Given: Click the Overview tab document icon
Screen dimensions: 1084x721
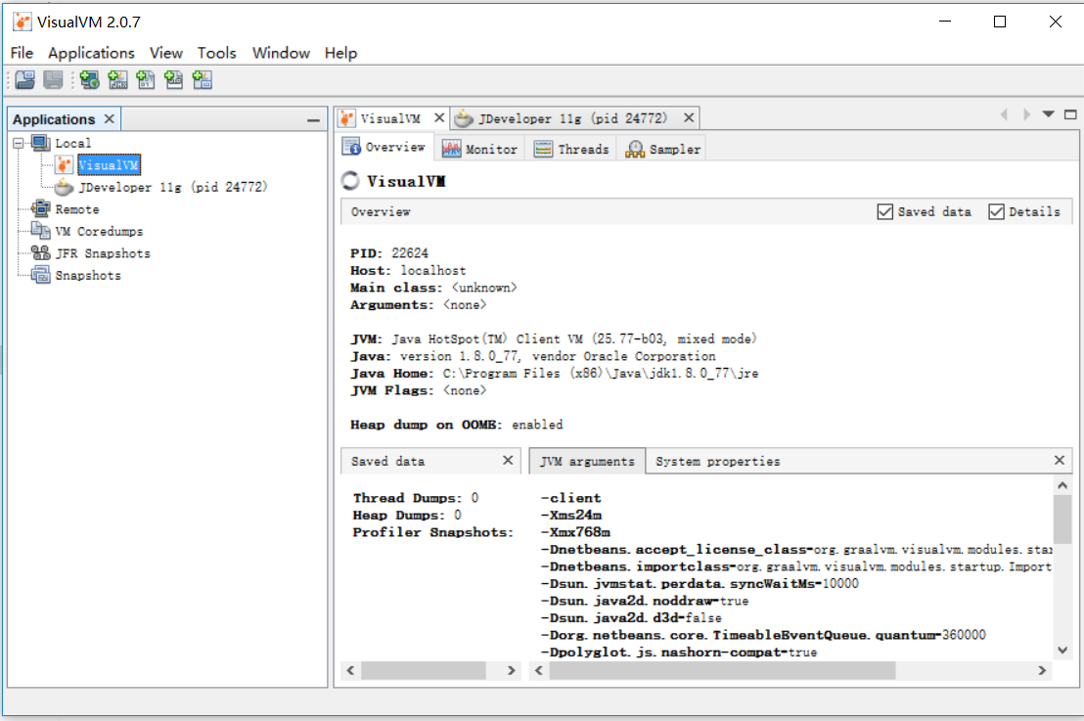Looking at the screenshot, I should [352, 147].
